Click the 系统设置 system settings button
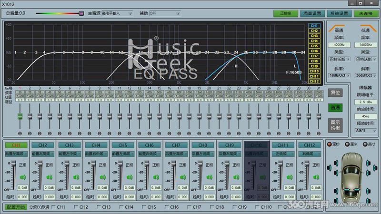Viewport: 381px width, 214px height. [339, 13]
